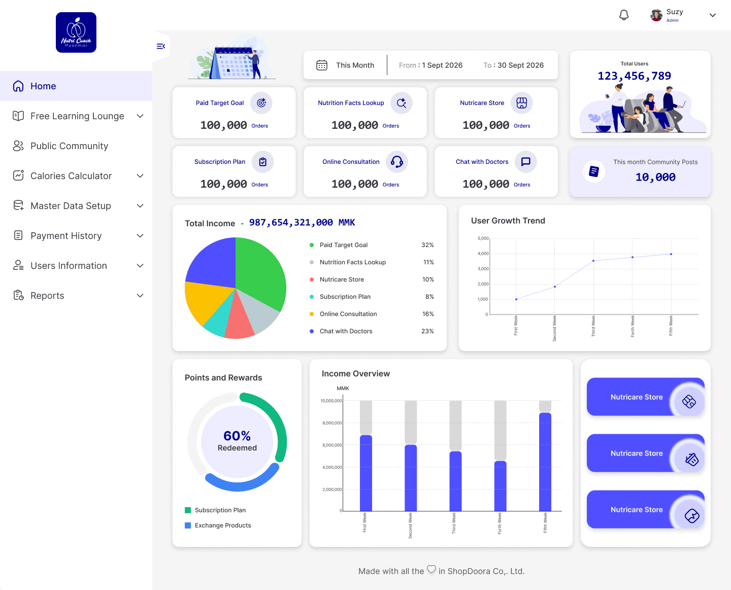Select Master Data Setup menu label
Image resolution: width=731 pixels, height=590 pixels.
pos(71,206)
